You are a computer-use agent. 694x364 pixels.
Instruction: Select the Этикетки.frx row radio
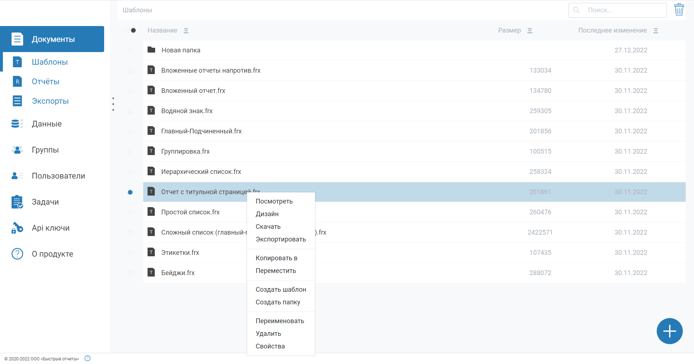[x=130, y=253]
